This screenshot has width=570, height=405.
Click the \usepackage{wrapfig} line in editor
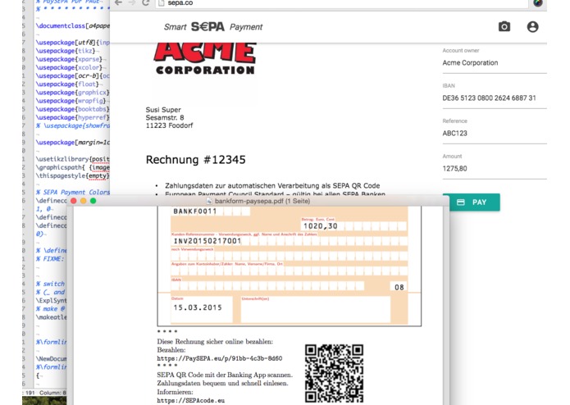[x=71, y=101]
